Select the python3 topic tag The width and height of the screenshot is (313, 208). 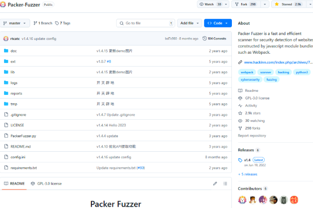[x=302, y=72]
